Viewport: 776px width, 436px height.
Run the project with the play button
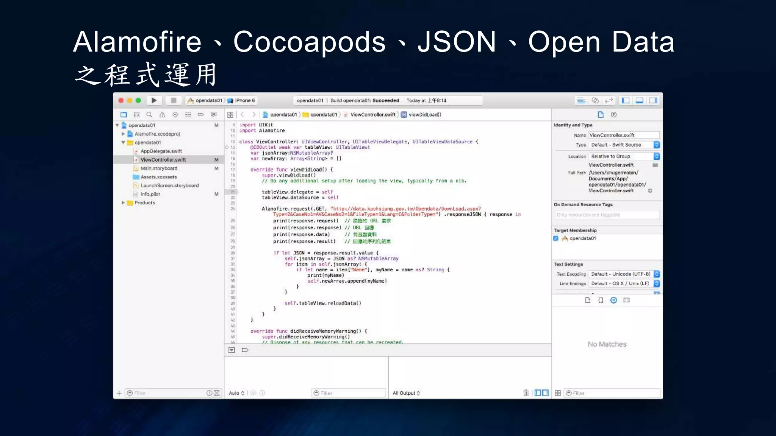[154, 100]
